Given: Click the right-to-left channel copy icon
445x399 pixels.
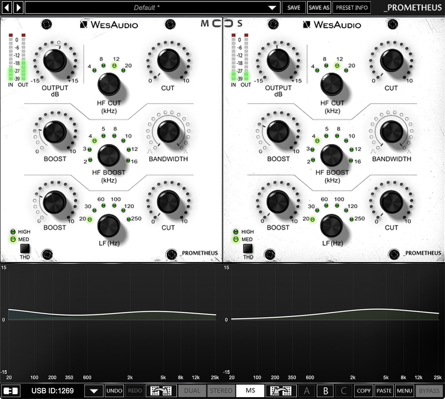Looking at the screenshot, I should (x=282, y=391).
